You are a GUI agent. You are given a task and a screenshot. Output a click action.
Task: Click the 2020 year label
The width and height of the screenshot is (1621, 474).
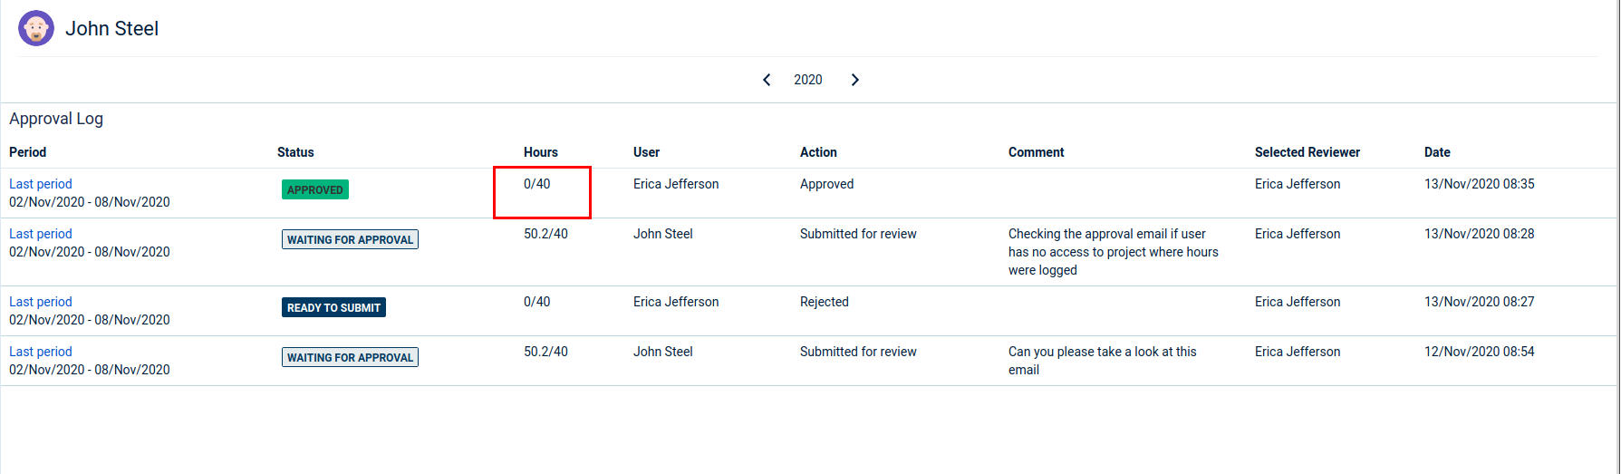[x=807, y=80]
